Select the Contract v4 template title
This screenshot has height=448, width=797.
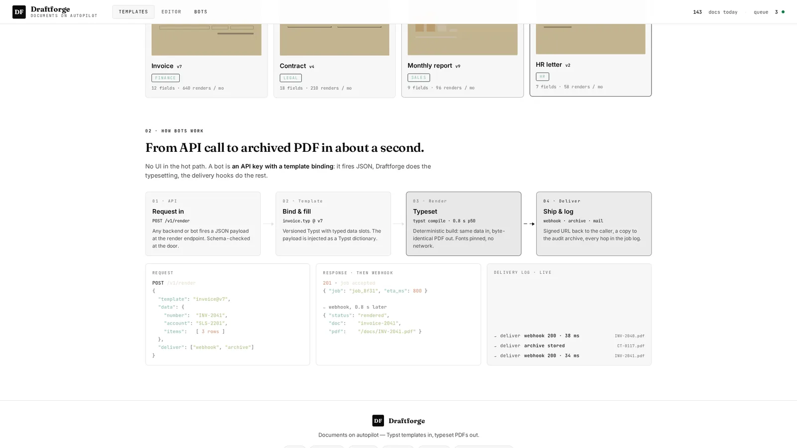click(297, 66)
